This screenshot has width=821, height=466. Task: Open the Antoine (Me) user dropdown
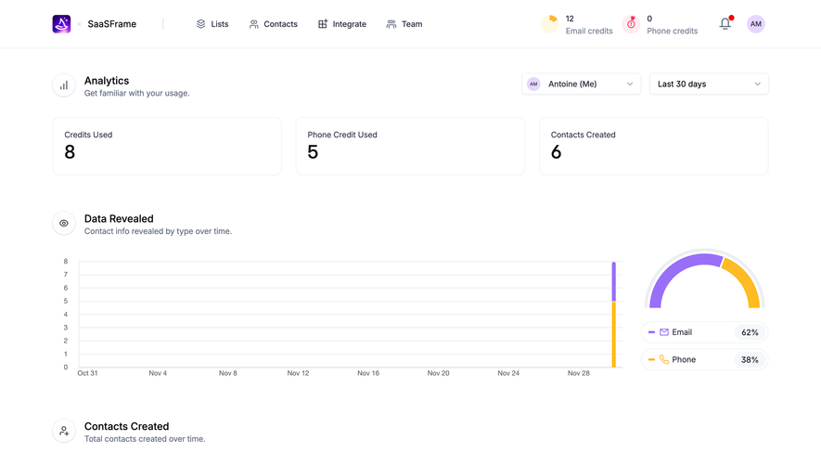(x=581, y=84)
